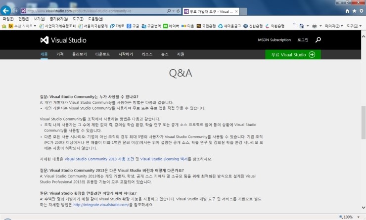Open the print options dropdown arrow
Viewport: 366px width, 220px height.
click(x=320, y=26)
